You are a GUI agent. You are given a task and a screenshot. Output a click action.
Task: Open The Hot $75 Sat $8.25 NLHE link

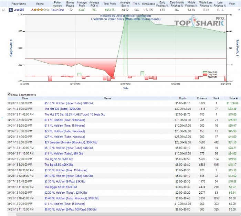(x=75, y=115)
